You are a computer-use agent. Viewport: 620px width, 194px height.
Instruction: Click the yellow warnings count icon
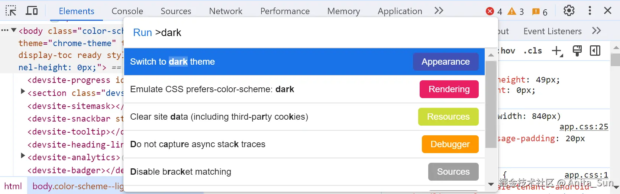pyautogui.click(x=512, y=12)
